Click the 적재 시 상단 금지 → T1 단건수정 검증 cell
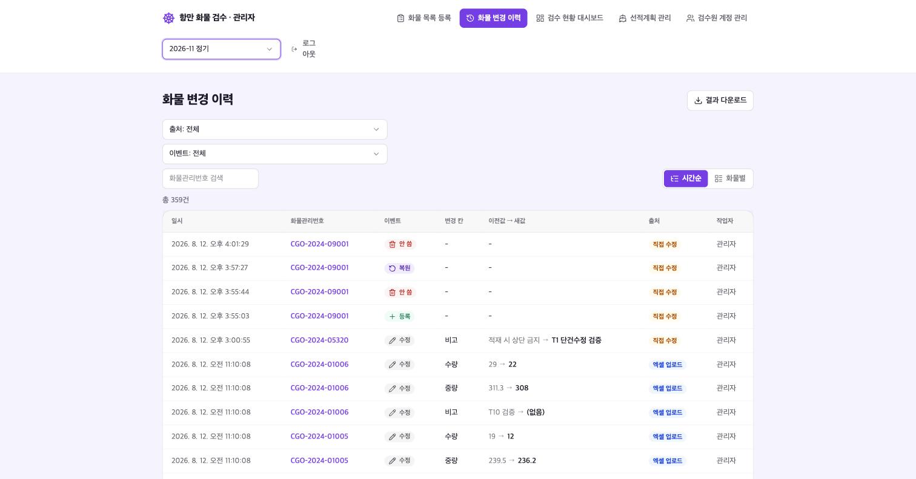 [x=545, y=341]
